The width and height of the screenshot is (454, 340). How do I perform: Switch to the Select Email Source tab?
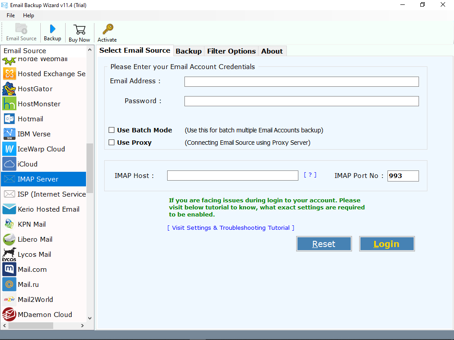pyautogui.click(x=135, y=50)
